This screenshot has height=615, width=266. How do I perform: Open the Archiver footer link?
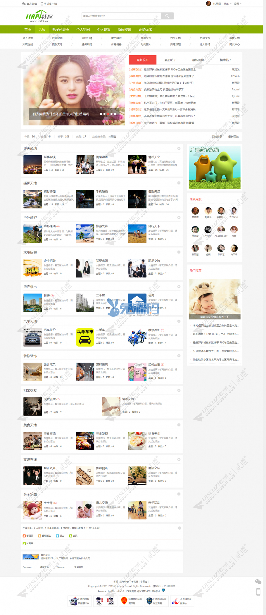(x=125, y=582)
